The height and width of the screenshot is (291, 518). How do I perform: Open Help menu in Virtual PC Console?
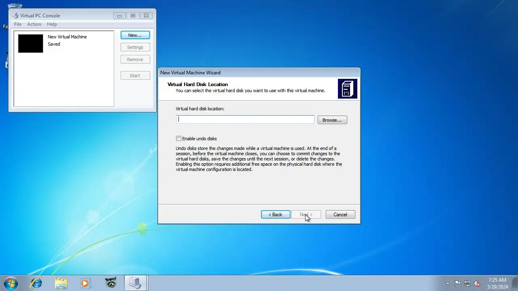click(x=52, y=24)
